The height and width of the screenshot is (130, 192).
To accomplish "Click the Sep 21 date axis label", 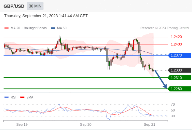I will tap(149, 124).
